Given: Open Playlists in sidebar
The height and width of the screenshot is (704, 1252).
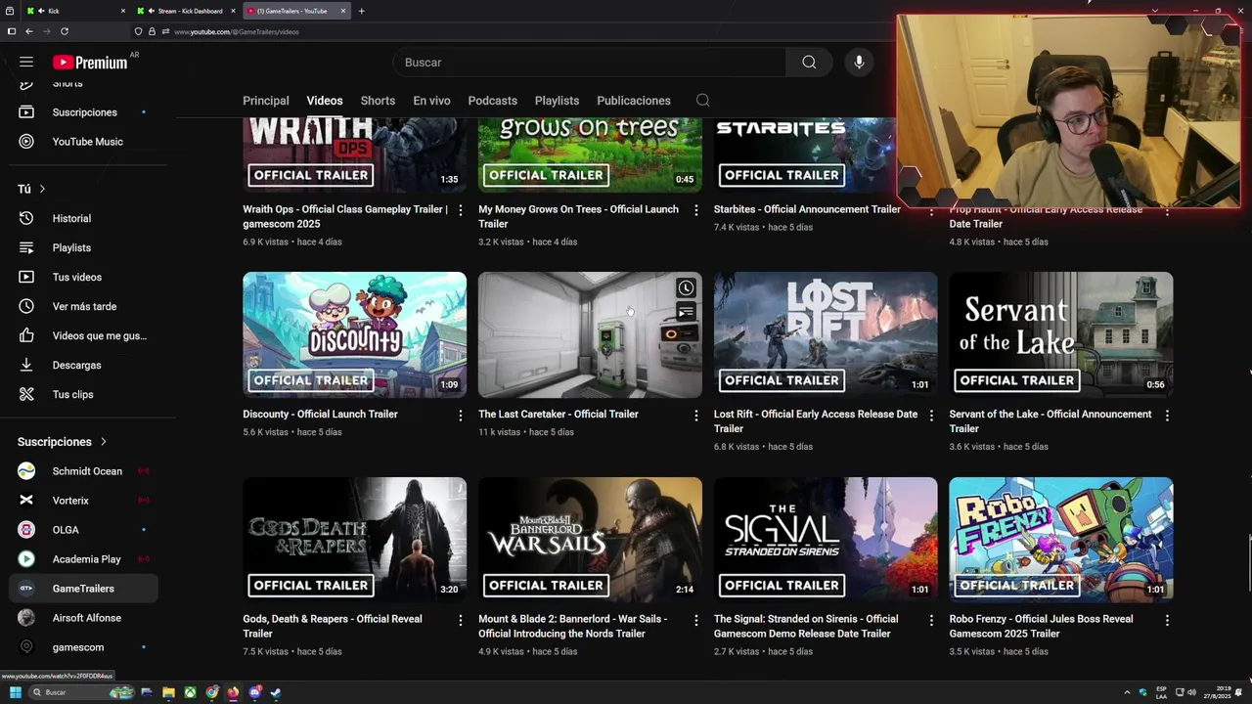Looking at the screenshot, I should pos(84,247).
